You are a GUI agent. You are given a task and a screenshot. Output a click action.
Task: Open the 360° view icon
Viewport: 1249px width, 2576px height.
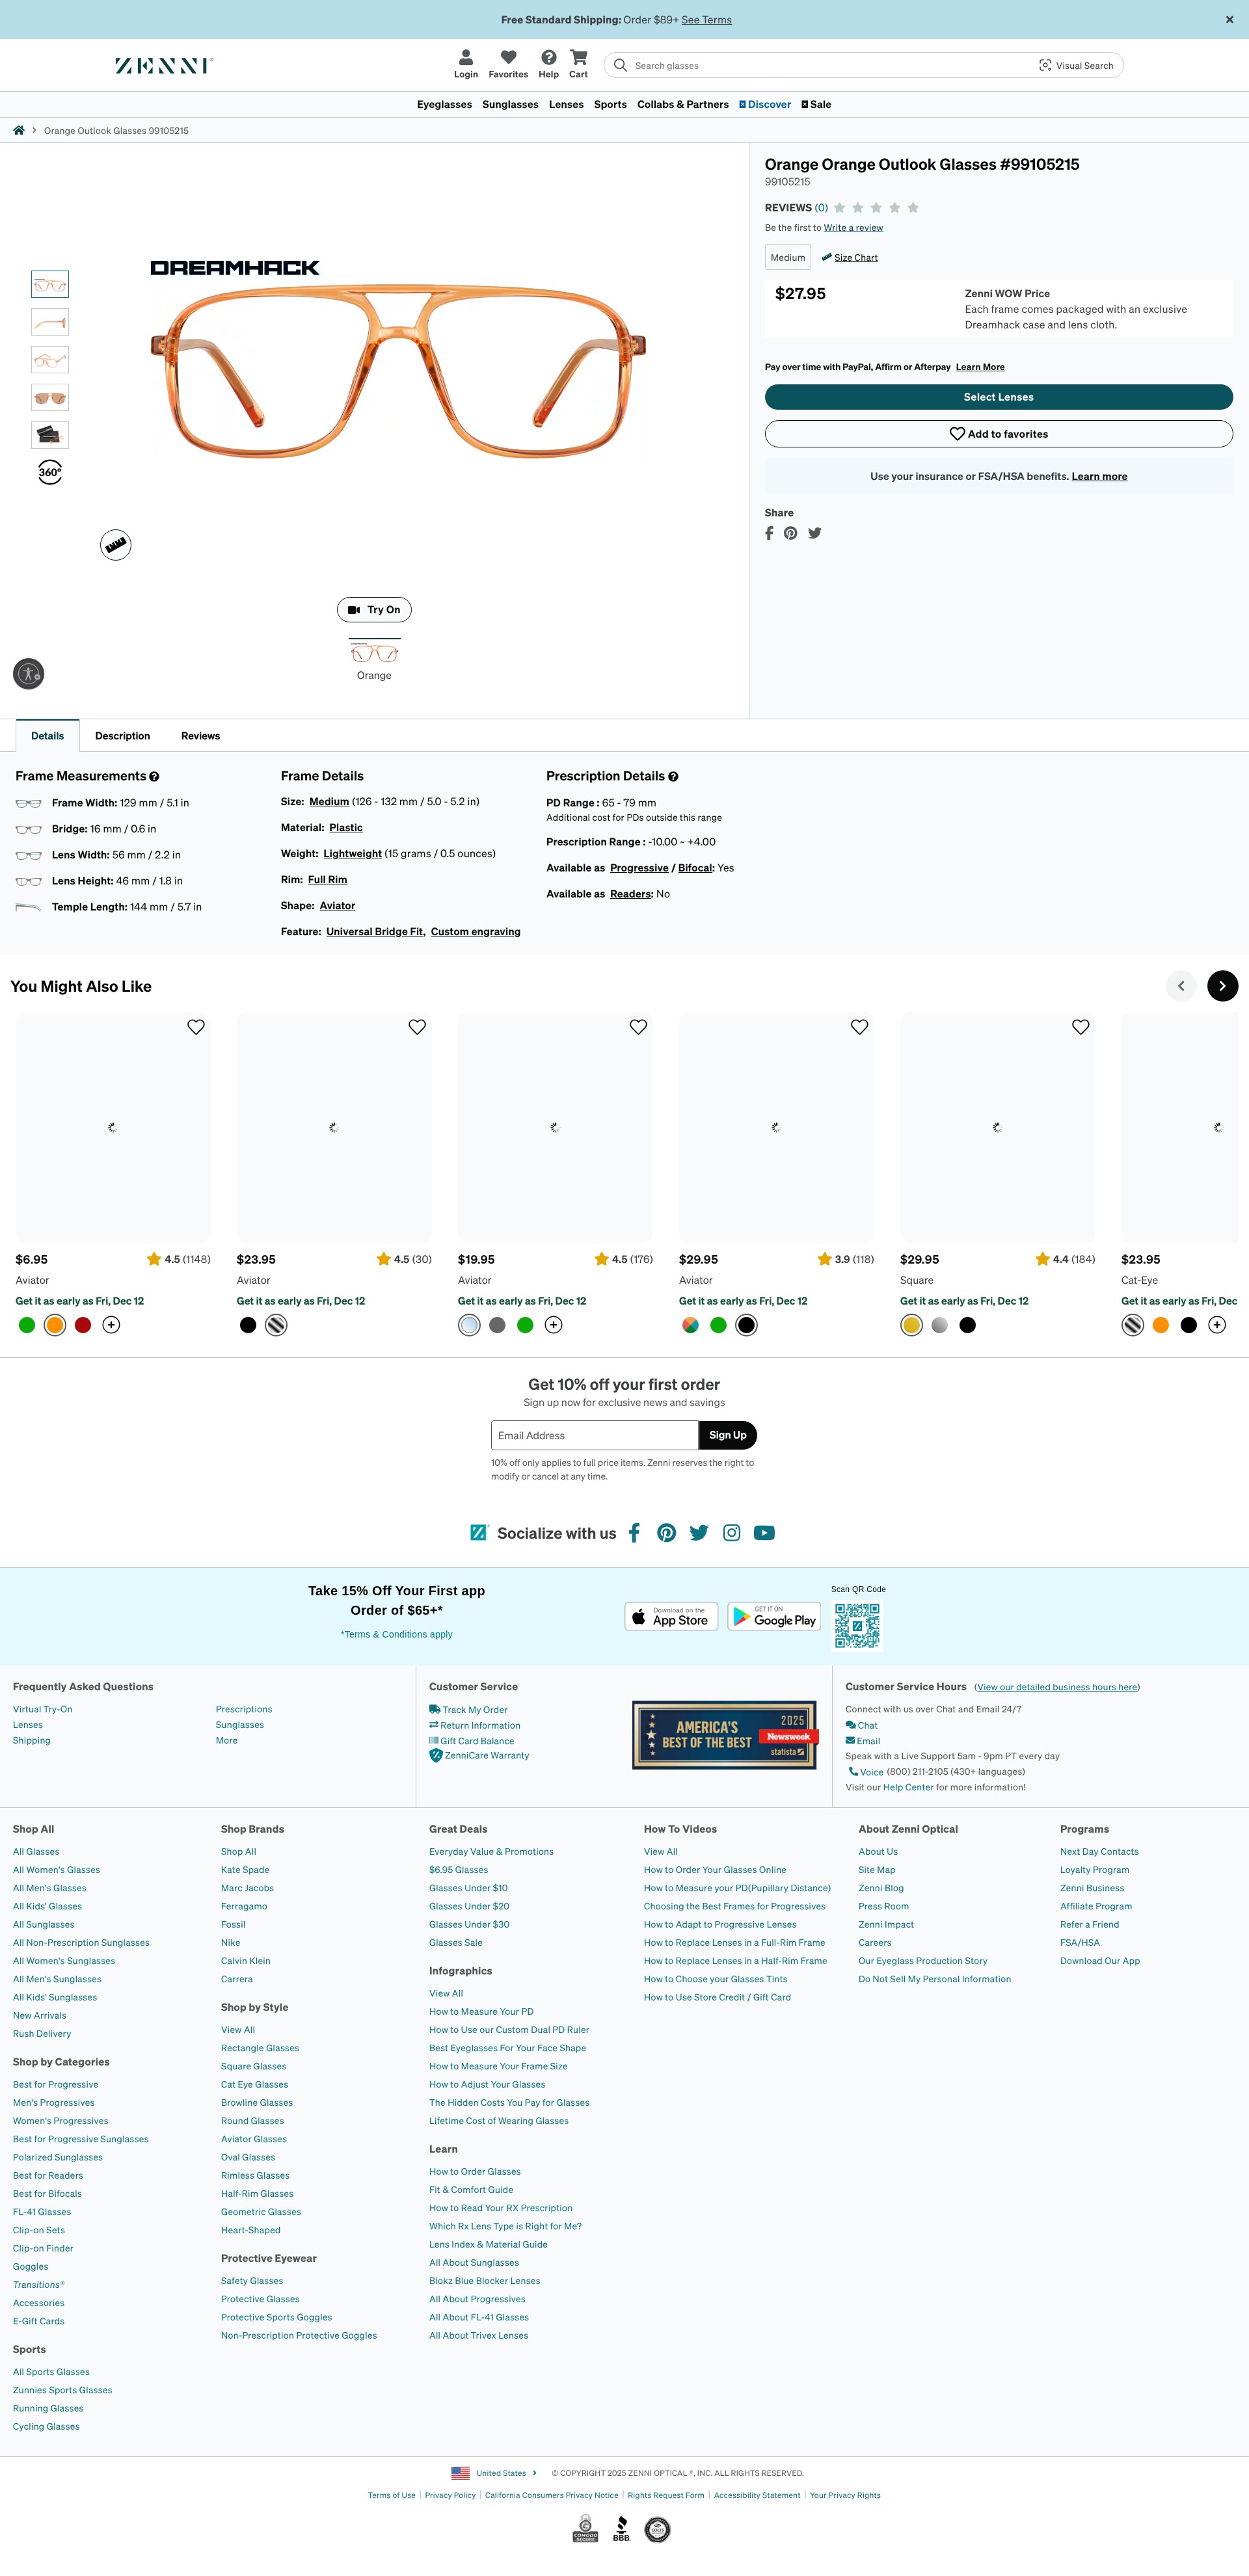(x=50, y=472)
